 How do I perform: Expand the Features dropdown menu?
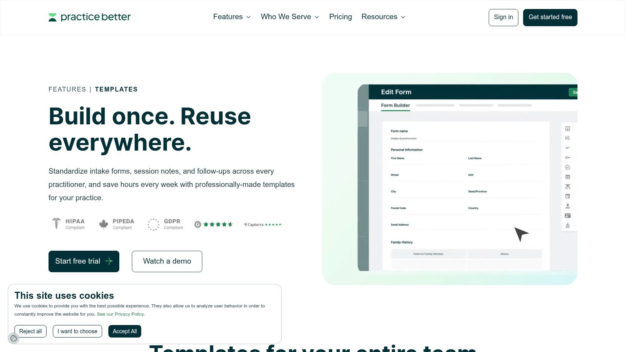point(232,17)
